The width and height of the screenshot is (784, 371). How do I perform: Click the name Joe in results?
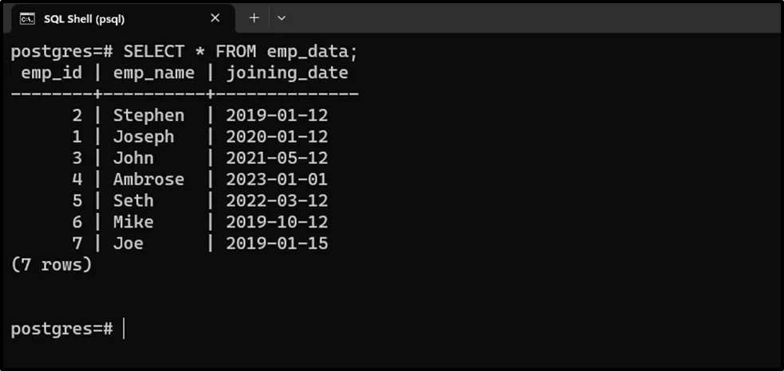click(x=128, y=244)
